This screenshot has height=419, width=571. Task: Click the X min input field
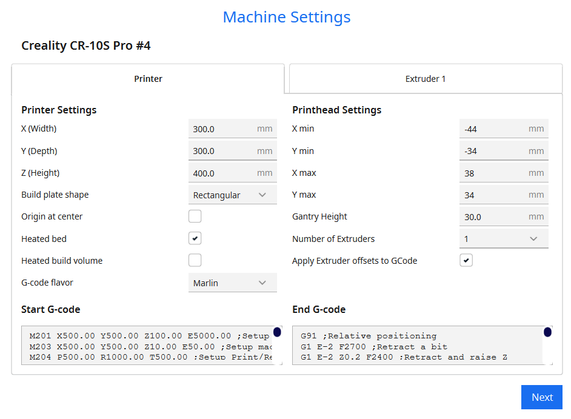click(x=504, y=129)
